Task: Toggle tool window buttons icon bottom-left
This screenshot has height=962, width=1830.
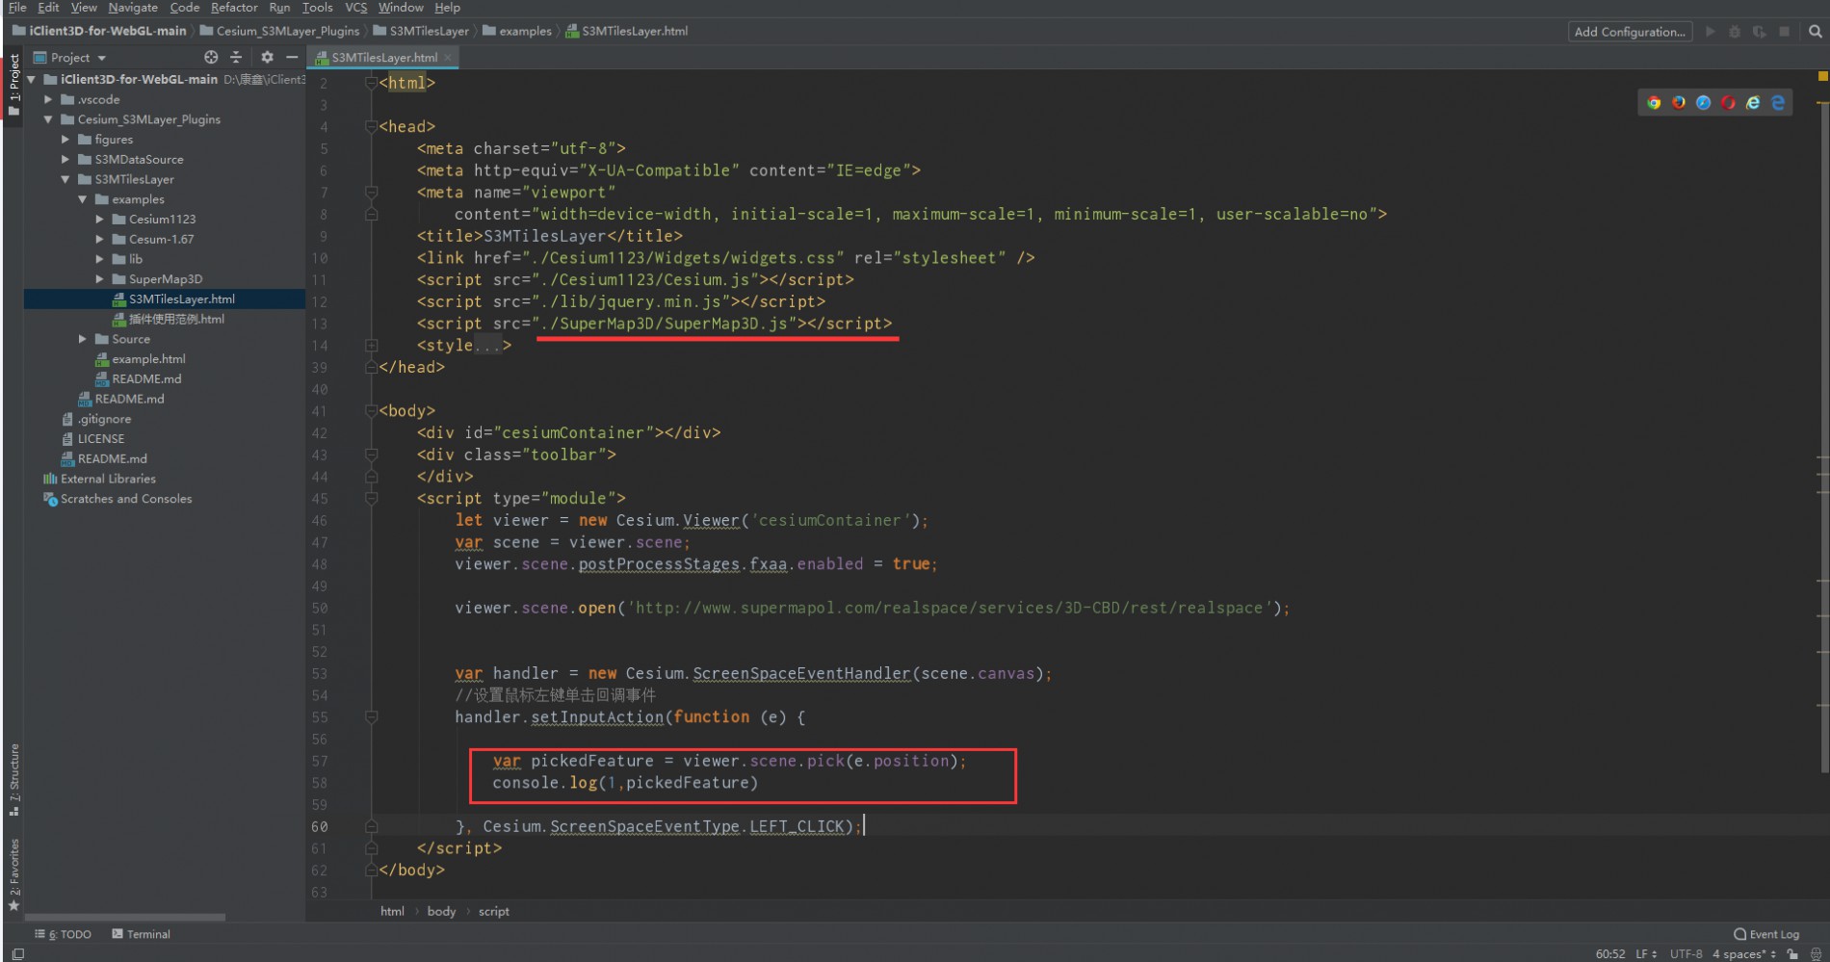Action: pos(17,953)
